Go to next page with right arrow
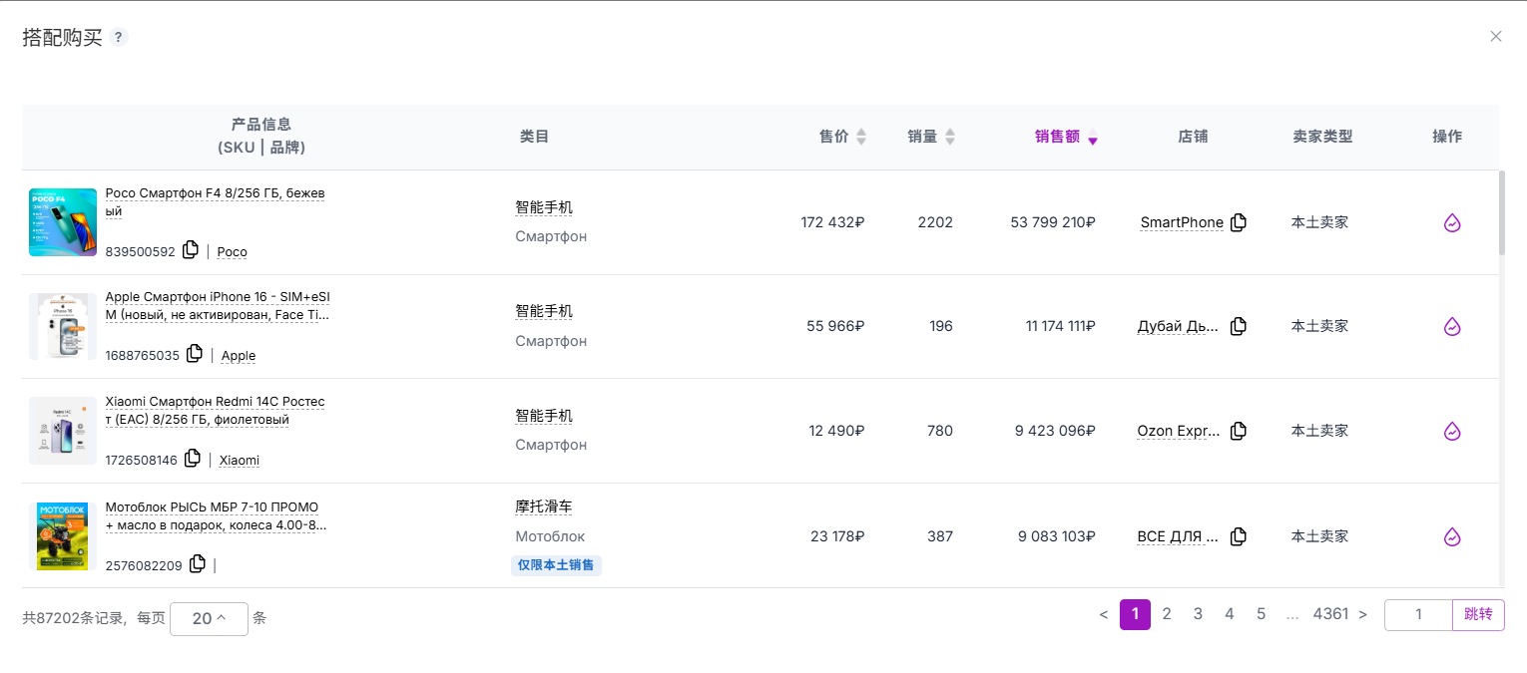 (x=1363, y=614)
